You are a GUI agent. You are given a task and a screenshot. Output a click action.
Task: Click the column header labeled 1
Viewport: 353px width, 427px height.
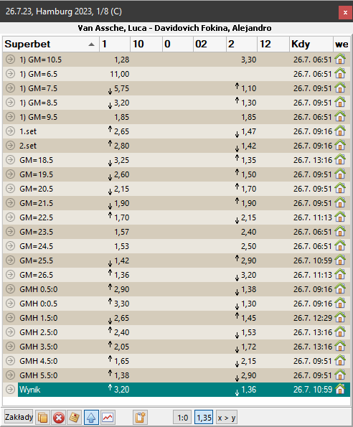tap(115, 44)
